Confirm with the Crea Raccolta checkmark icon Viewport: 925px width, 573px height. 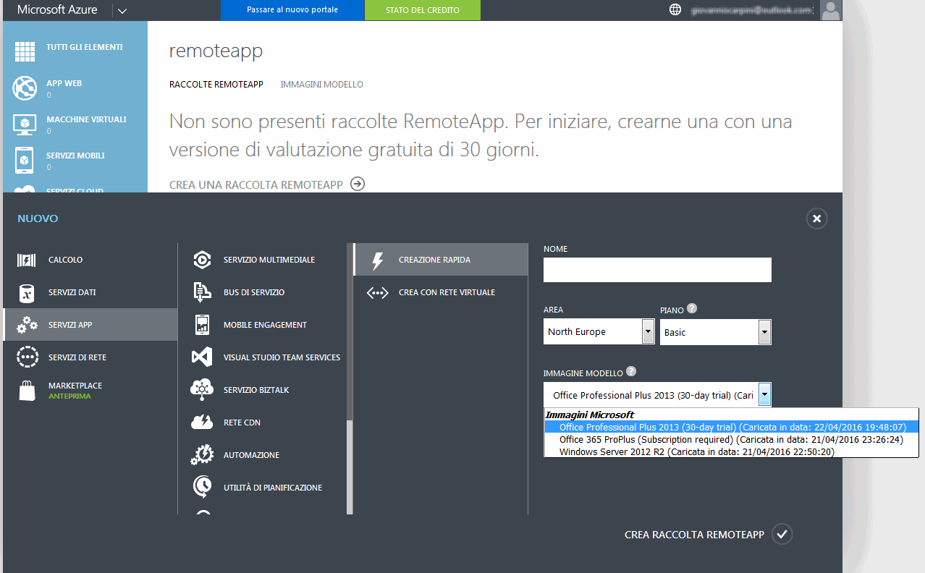coord(782,535)
